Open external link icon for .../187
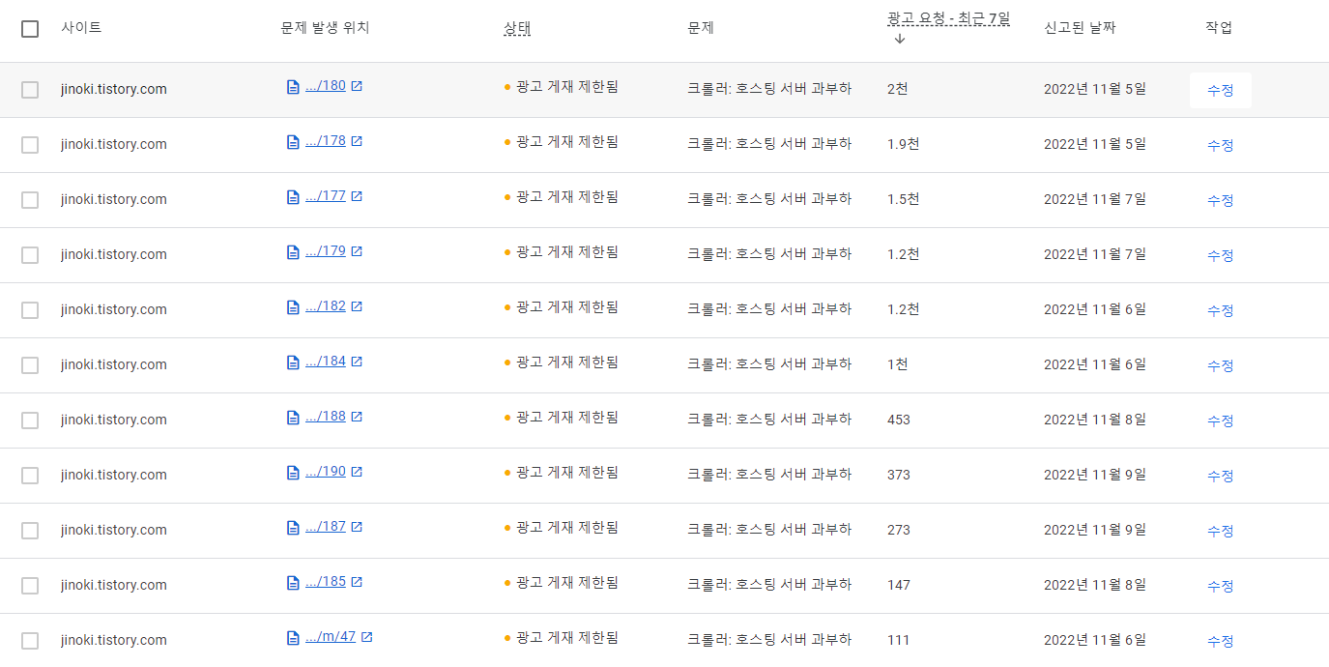The image size is (1329, 667). [x=357, y=527]
